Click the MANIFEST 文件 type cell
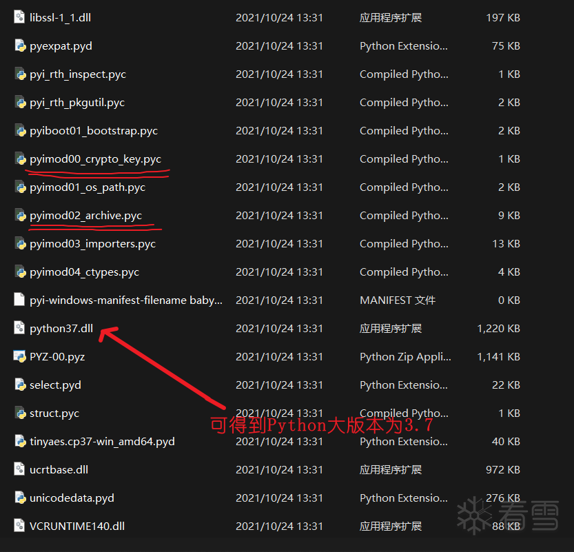574x552 pixels. click(x=398, y=300)
